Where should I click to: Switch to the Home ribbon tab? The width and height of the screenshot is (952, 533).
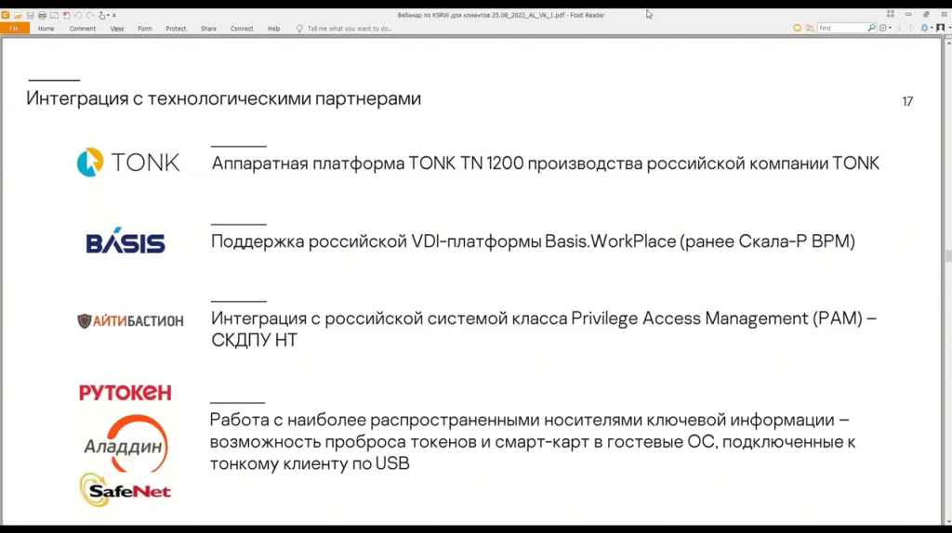pyautogui.click(x=46, y=29)
